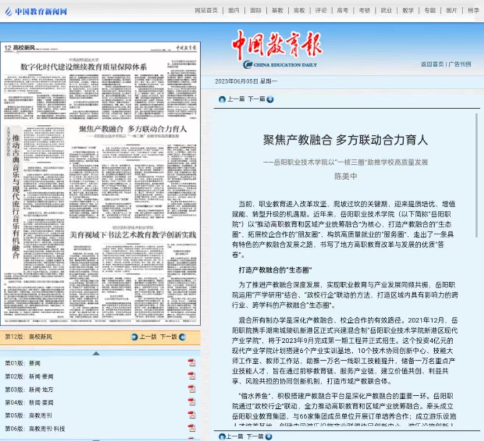Click 上一篇 text link above the article
Screen dimensions: 484x441
point(236,99)
